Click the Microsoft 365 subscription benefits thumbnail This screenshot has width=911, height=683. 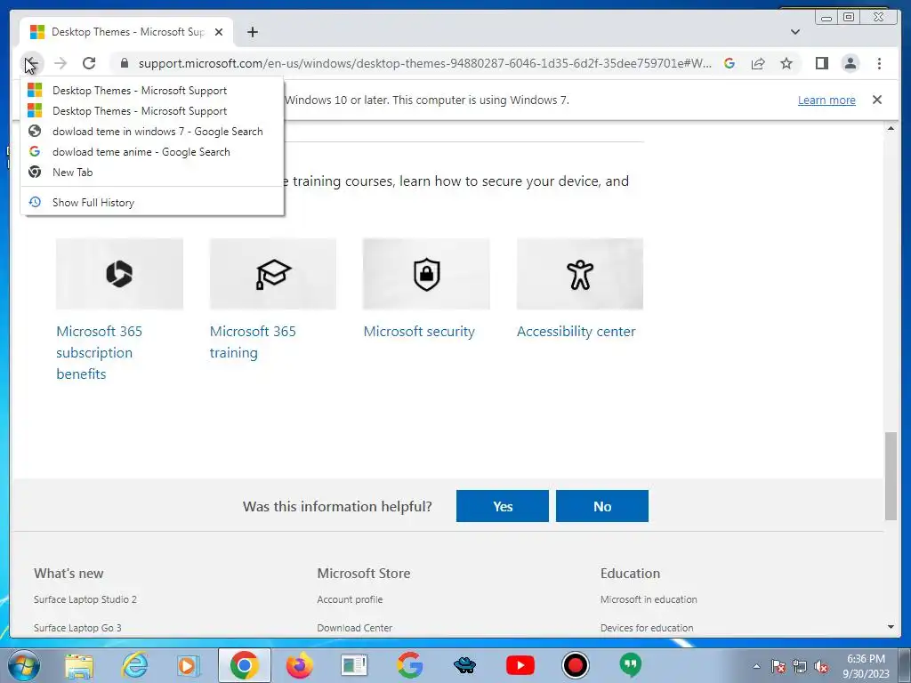click(x=120, y=274)
